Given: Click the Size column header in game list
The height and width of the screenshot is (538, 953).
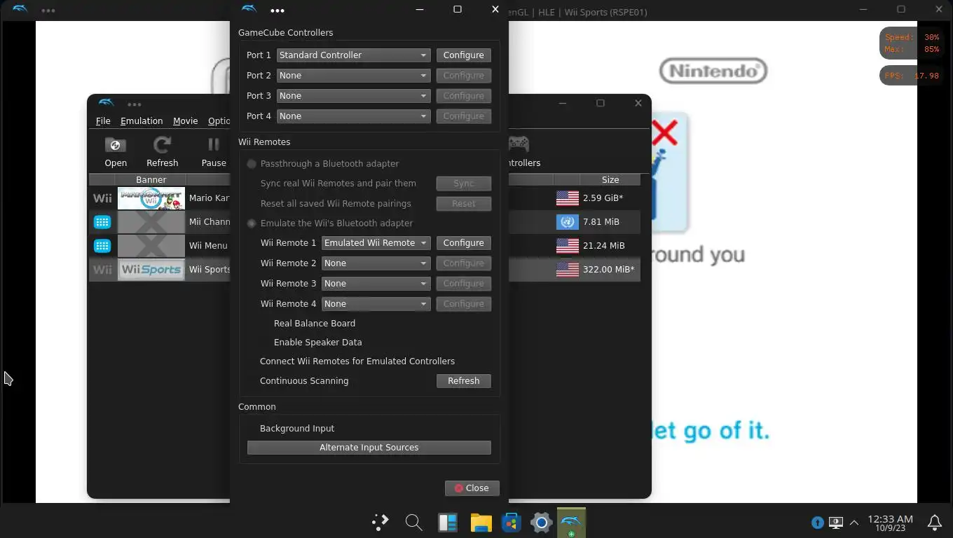Looking at the screenshot, I should click(610, 180).
